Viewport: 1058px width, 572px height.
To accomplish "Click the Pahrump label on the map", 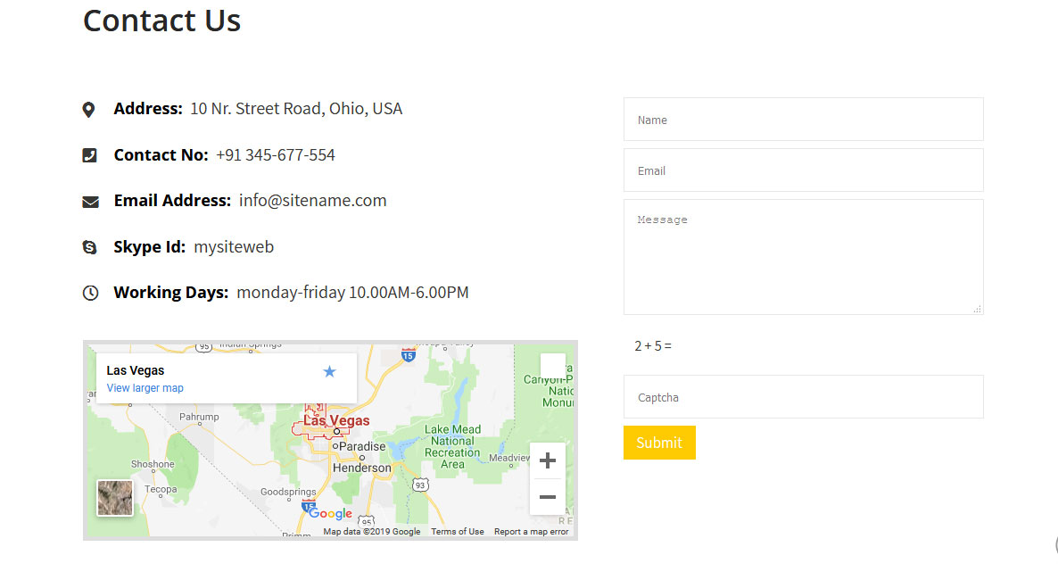I will pos(199,417).
